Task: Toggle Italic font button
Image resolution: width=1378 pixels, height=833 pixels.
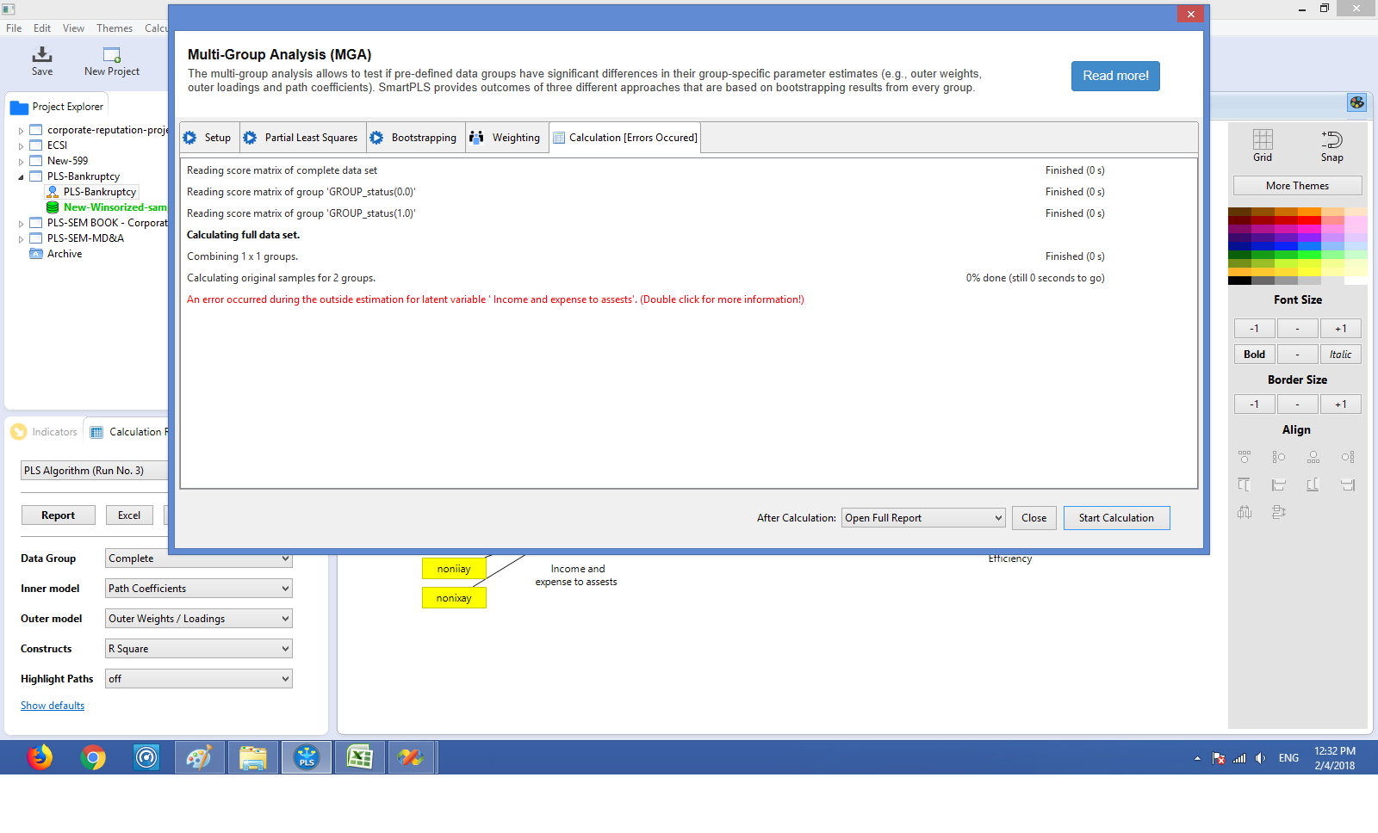Action: (1340, 355)
